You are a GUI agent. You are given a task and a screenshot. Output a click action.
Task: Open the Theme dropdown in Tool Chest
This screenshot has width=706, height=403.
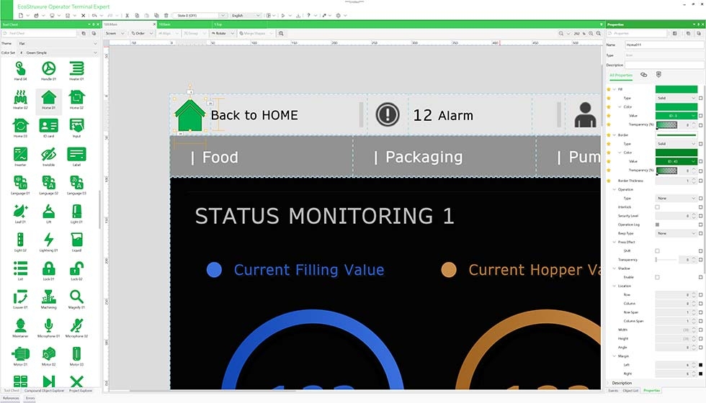56,43
